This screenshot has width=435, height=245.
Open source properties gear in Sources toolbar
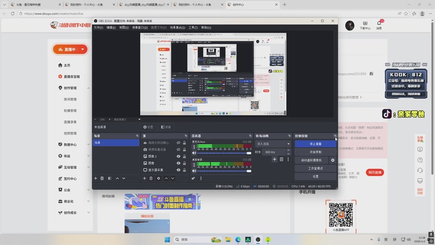click(158, 179)
